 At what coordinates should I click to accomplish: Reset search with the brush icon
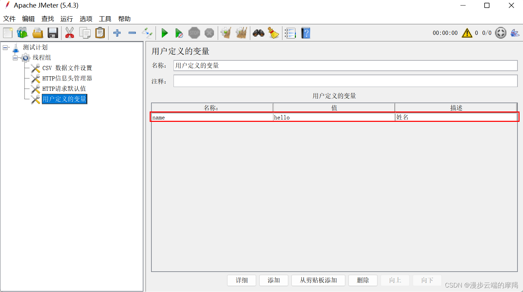(x=273, y=33)
